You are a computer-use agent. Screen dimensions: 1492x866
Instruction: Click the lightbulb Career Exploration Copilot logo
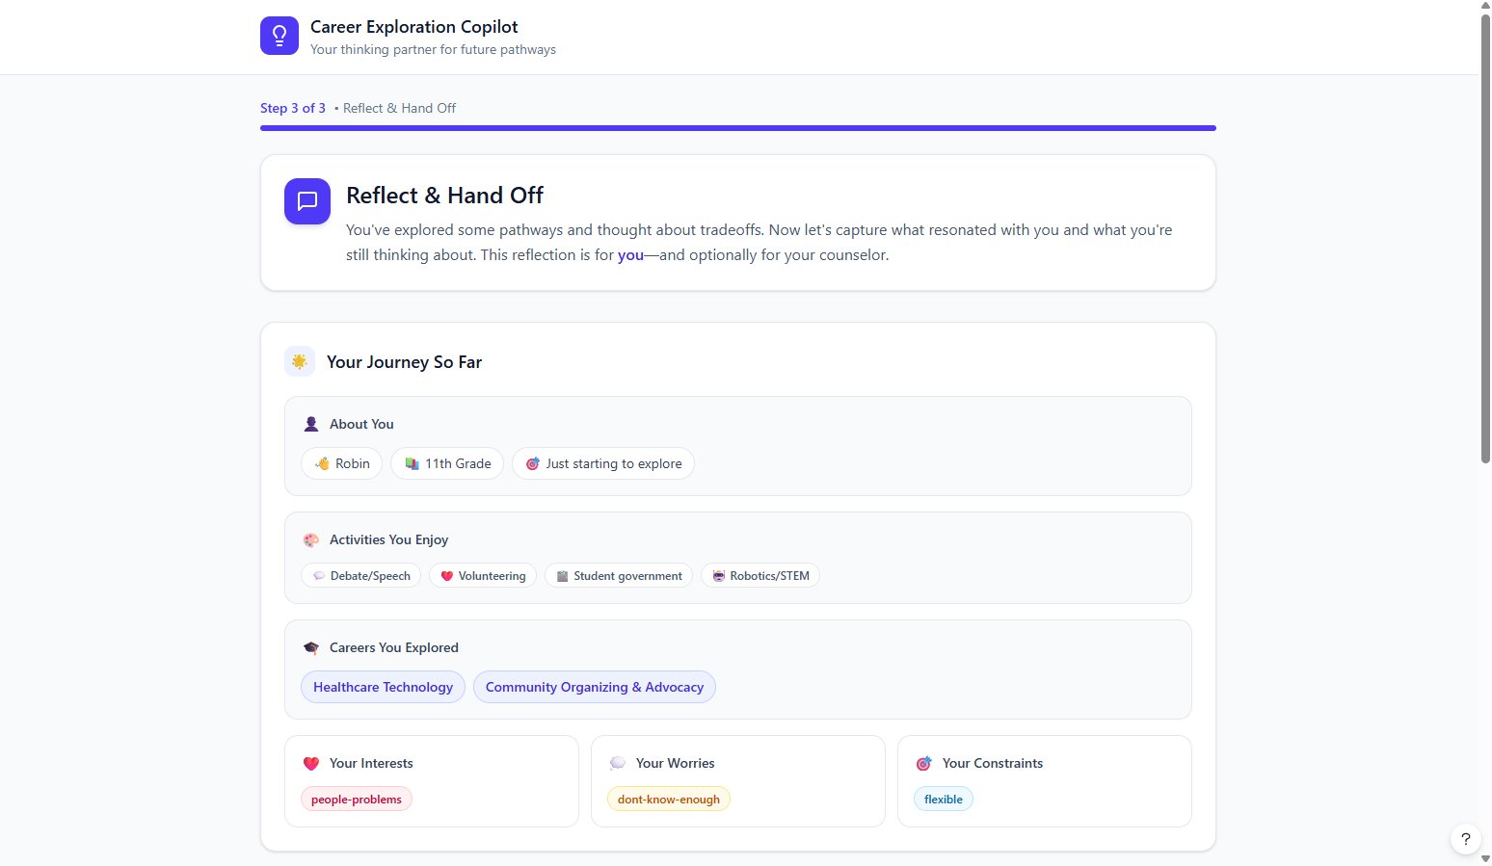click(x=280, y=36)
